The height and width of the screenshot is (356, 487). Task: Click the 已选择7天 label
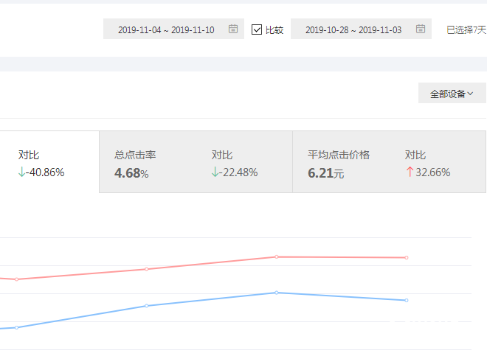pos(466,30)
